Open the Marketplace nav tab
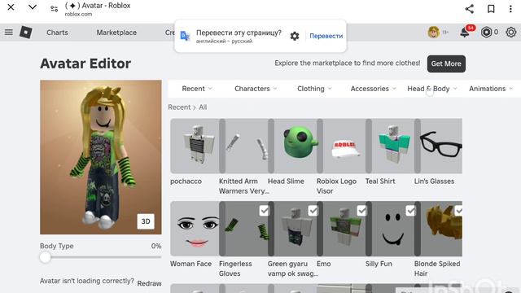The height and width of the screenshot is (293, 521). (x=116, y=33)
